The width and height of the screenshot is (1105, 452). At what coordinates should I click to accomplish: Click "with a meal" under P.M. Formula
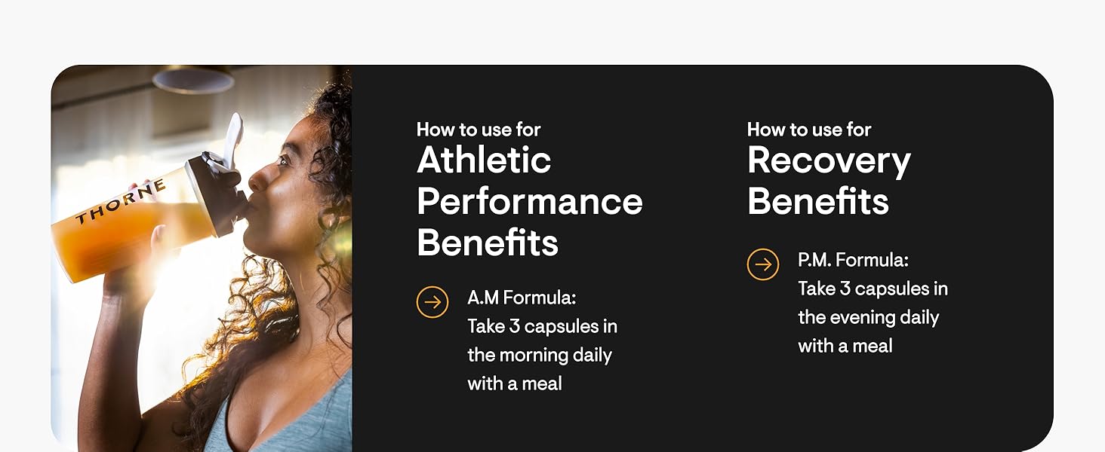845,347
